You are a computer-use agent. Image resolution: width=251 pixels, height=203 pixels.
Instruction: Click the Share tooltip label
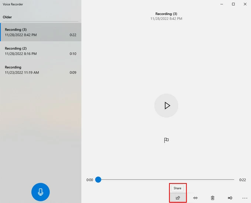(x=178, y=188)
